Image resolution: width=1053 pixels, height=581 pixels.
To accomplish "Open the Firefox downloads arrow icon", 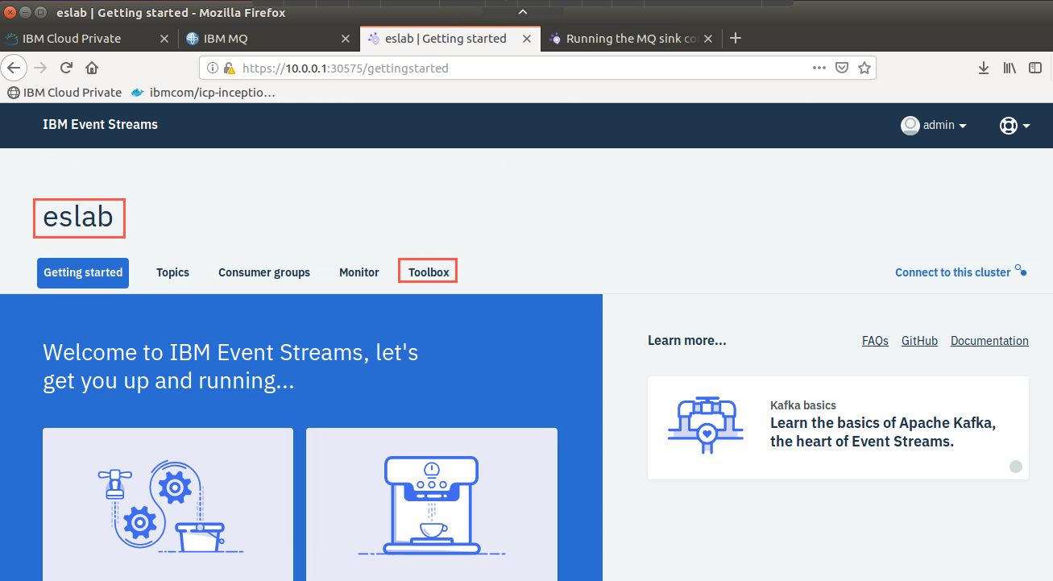I will point(984,68).
